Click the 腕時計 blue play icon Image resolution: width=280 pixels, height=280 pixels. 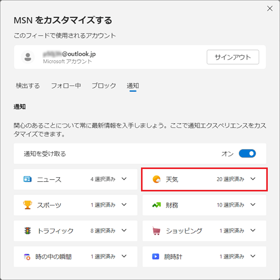pos(156,257)
